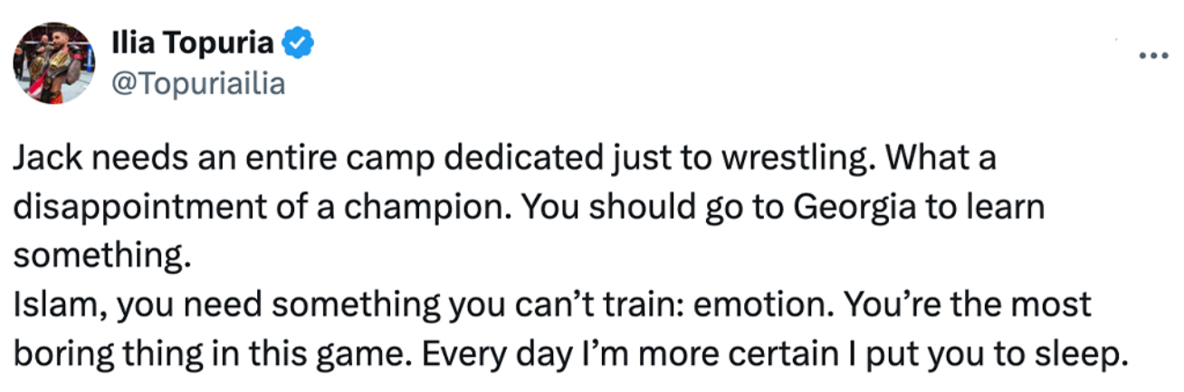1184x392 pixels.
Task: Click the display name Ilia Topuria
Action: tap(195, 42)
